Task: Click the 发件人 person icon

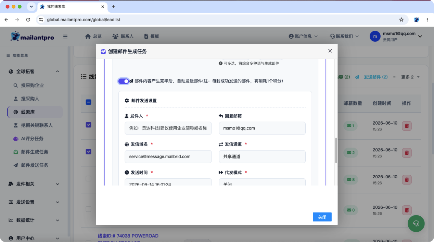Action: coord(127,116)
